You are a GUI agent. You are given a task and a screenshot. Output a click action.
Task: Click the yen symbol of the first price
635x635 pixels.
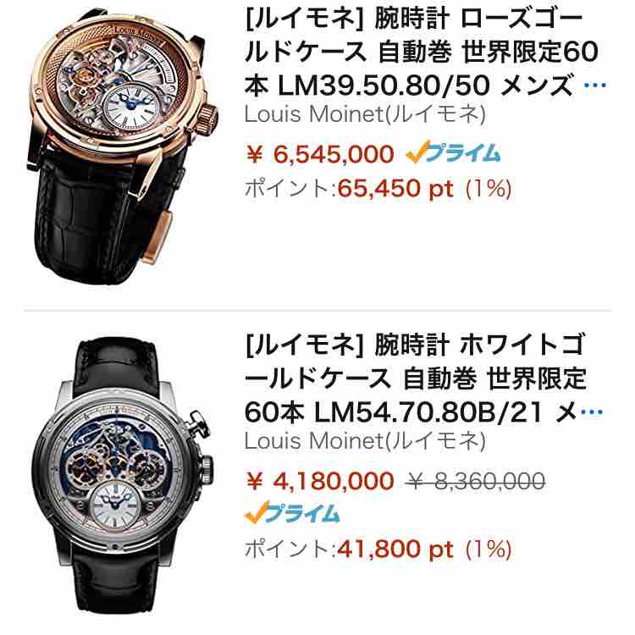tap(255, 154)
